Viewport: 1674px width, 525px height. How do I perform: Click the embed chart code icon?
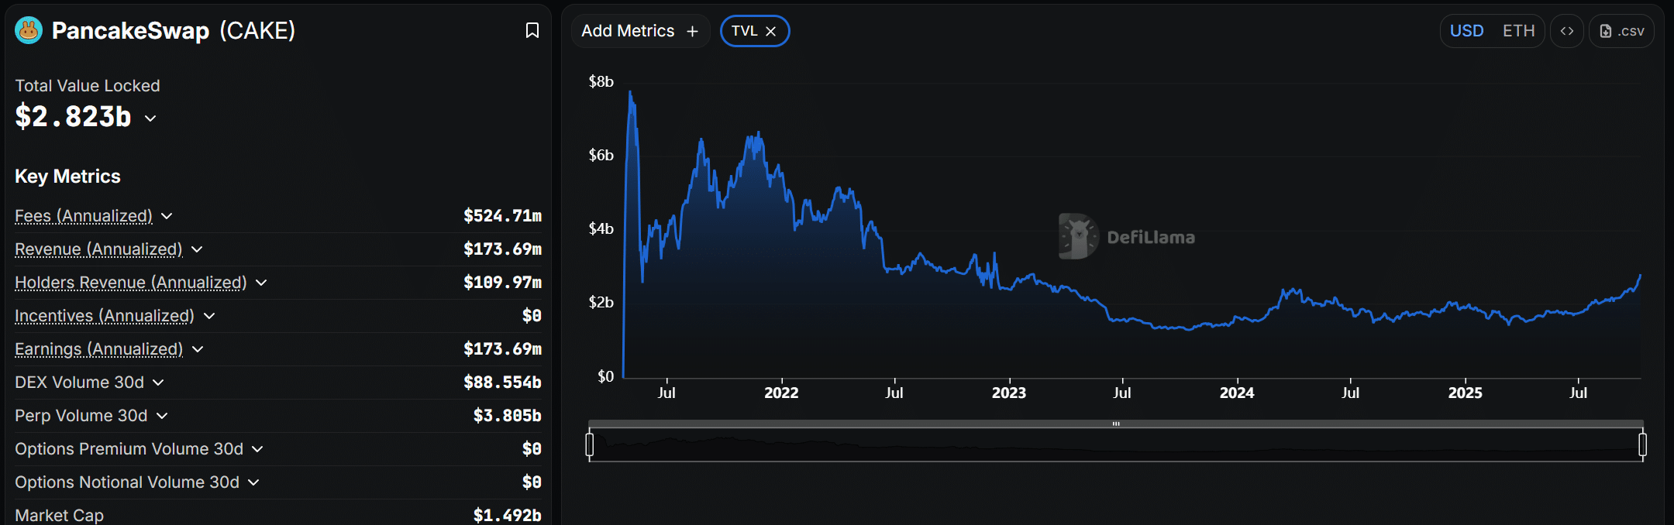(x=1566, y=31)
